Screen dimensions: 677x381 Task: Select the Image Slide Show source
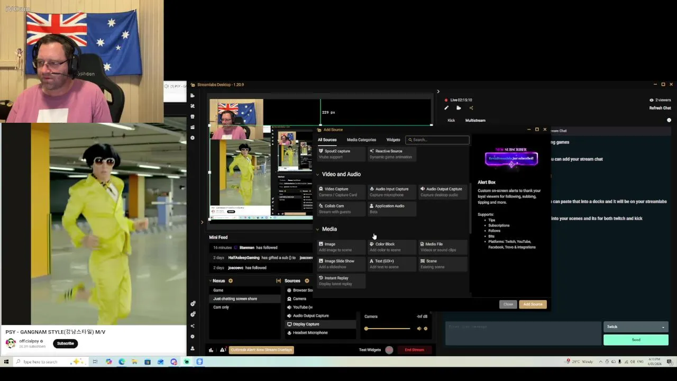coord(341,264)
